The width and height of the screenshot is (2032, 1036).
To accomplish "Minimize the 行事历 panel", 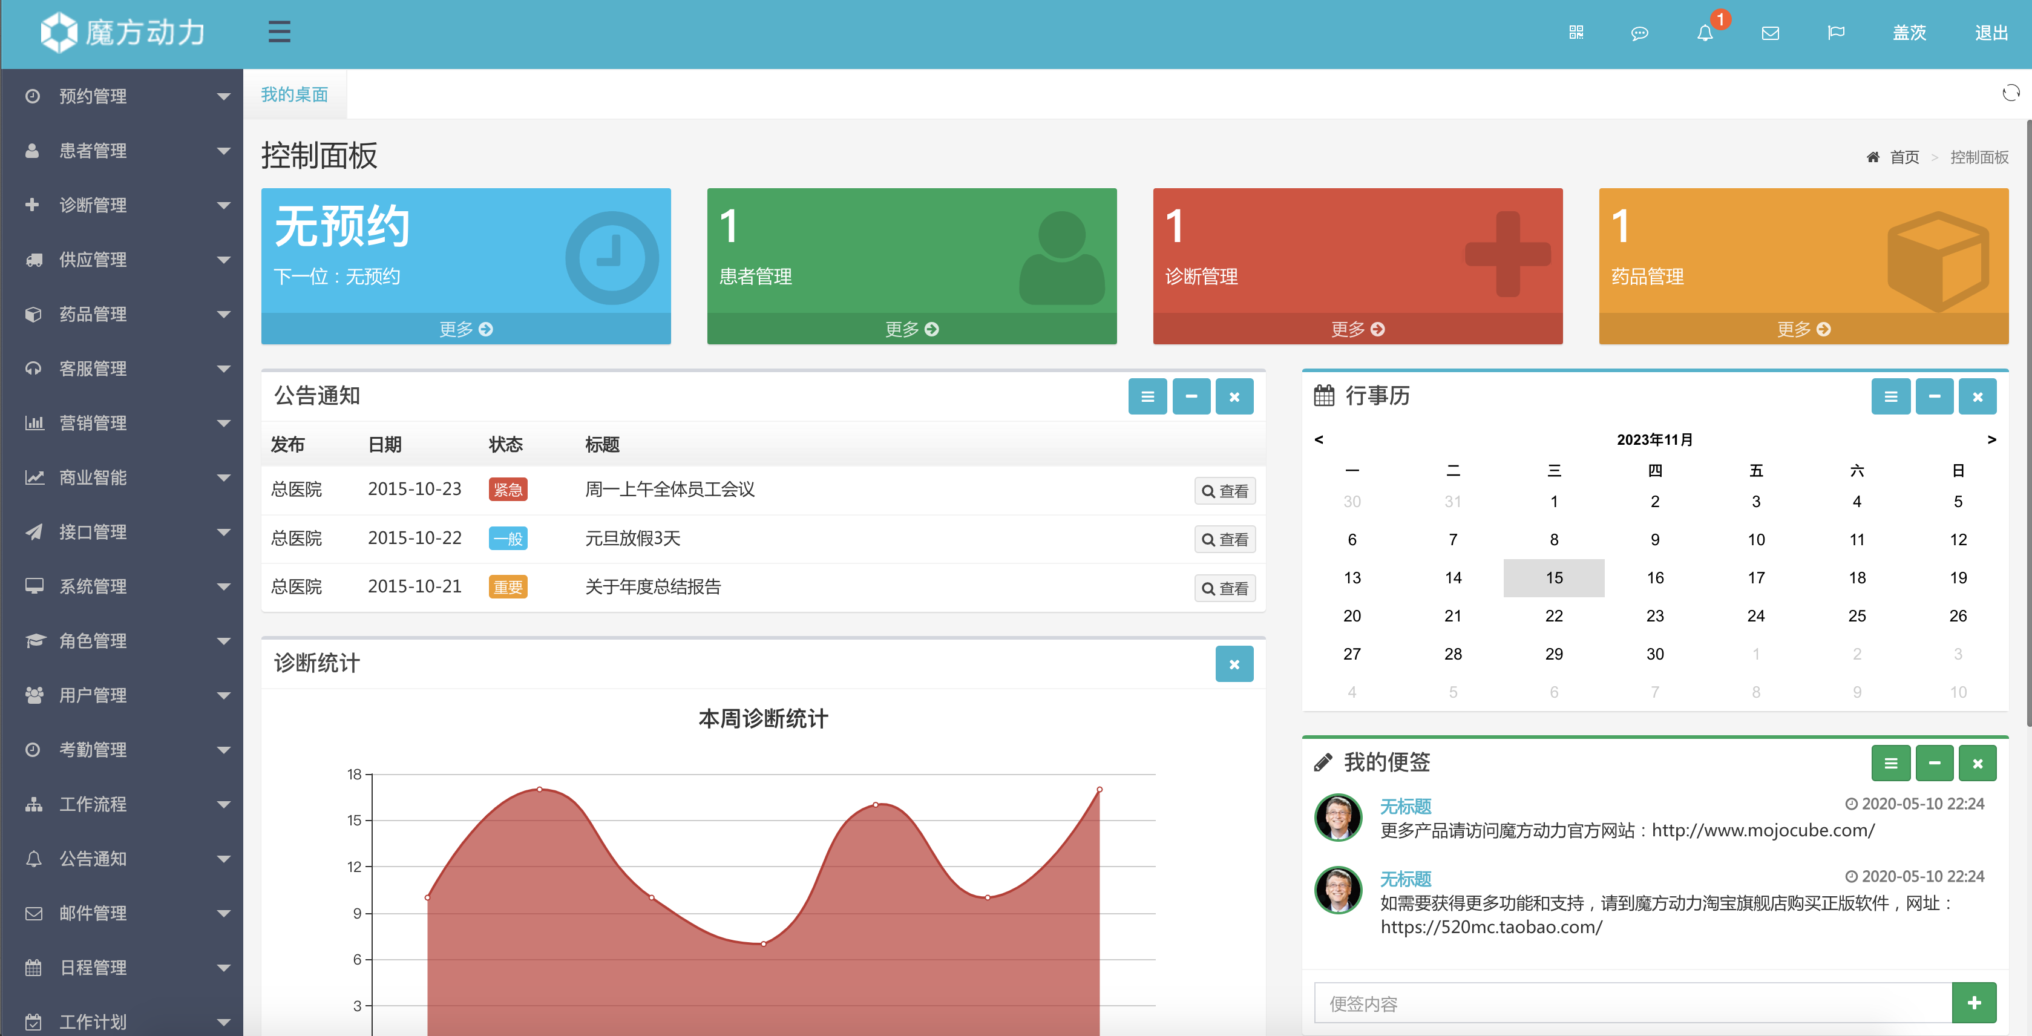I will point(1934,396).
